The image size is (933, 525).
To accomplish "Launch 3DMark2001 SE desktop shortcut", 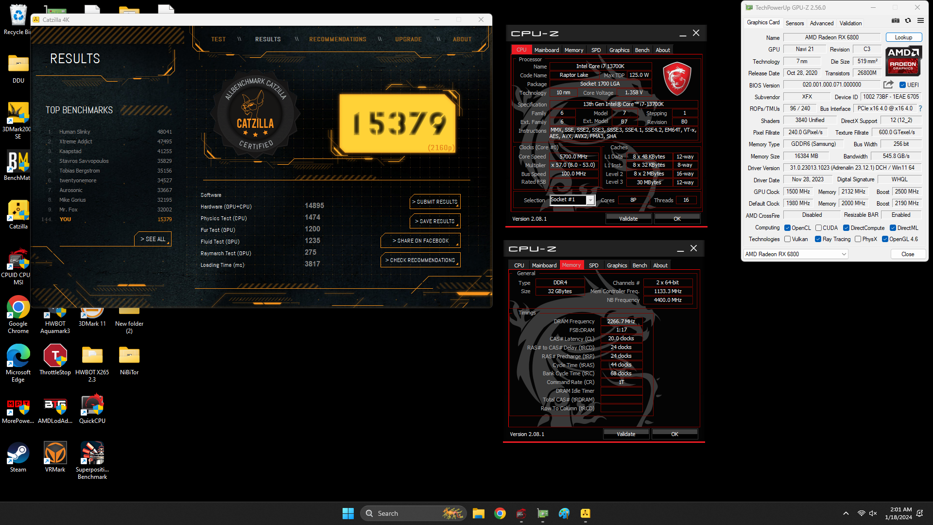I will [x=18, y=121].
